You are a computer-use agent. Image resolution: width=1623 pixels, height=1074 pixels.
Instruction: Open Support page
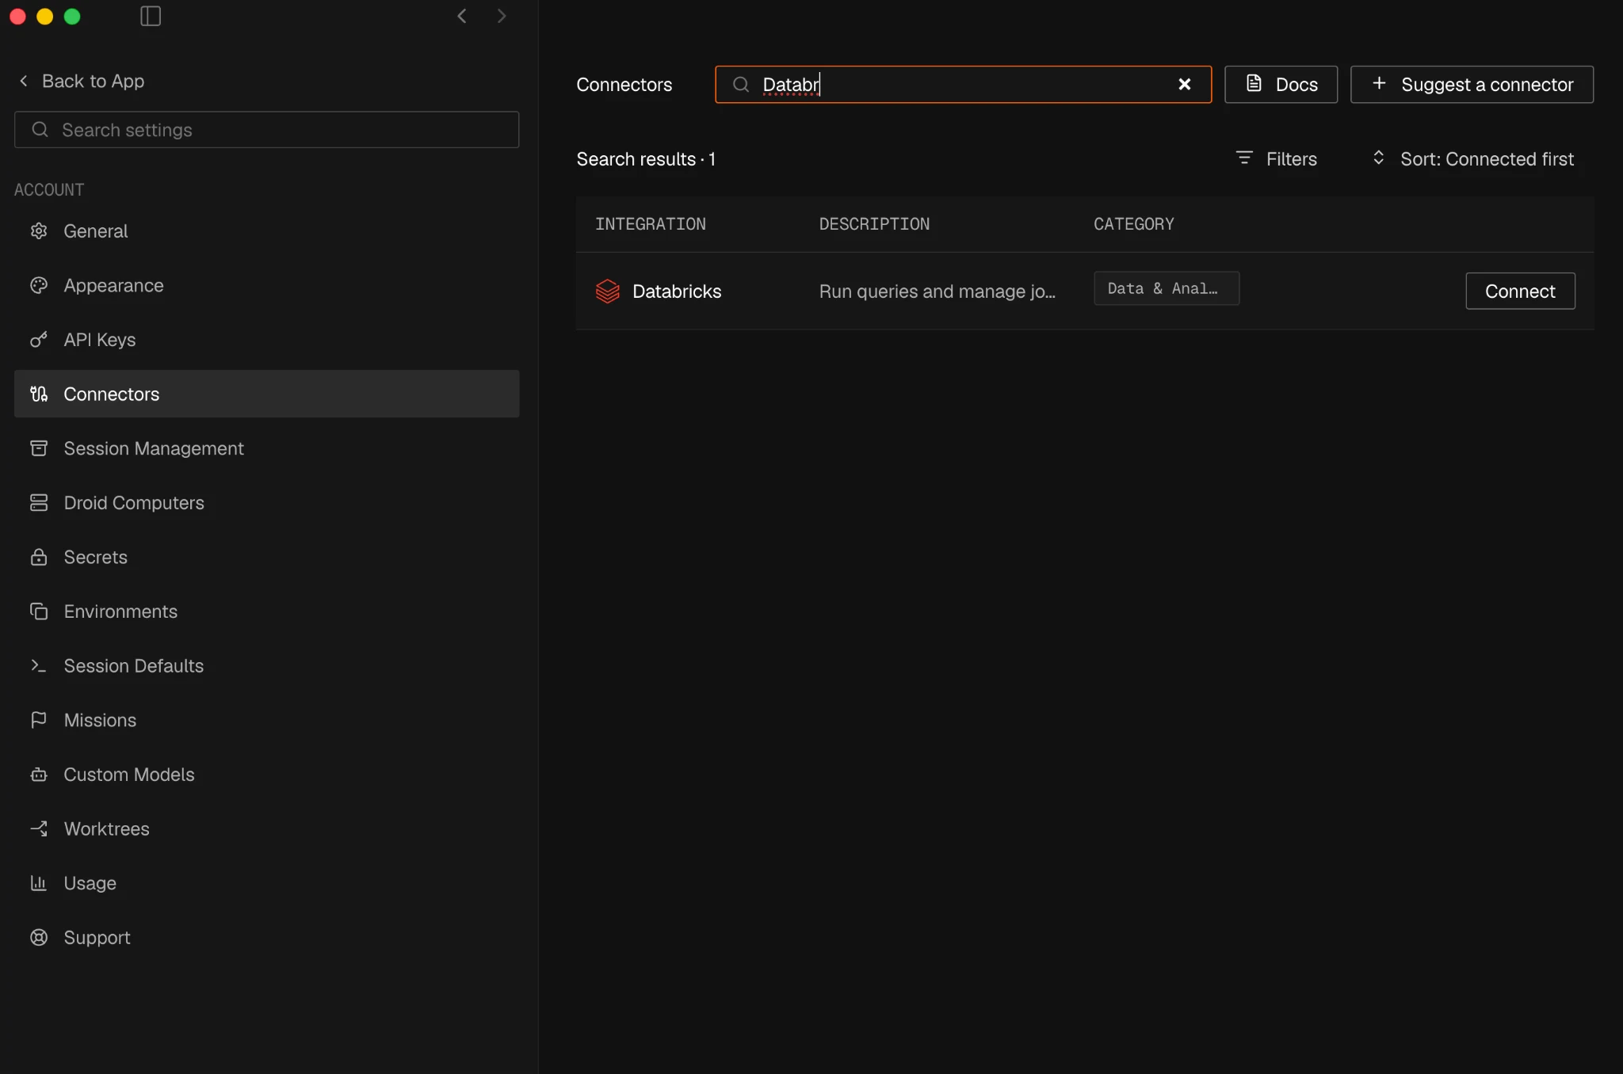tap(266, 937)
